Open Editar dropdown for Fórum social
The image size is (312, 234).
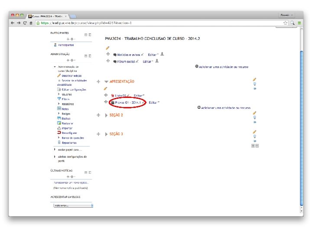point(148,62)
